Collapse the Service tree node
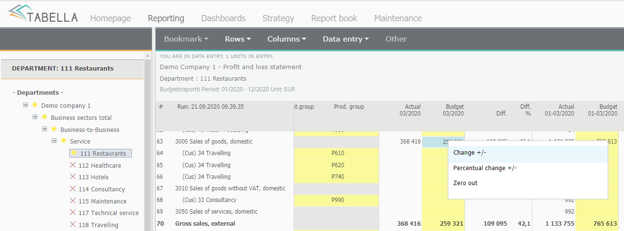The width and height of the screenshot is (624, 231). click(x=54, y=141)
